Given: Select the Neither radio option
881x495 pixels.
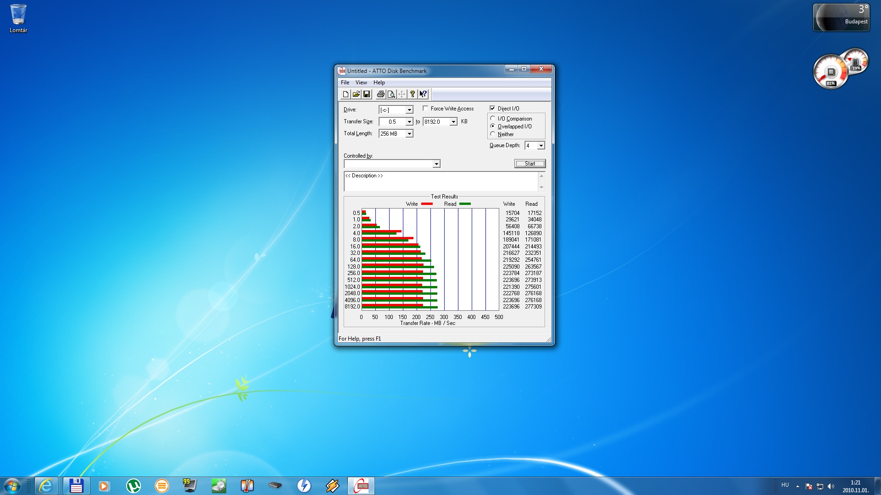Looking at the screenshot, I should point(493,134).
